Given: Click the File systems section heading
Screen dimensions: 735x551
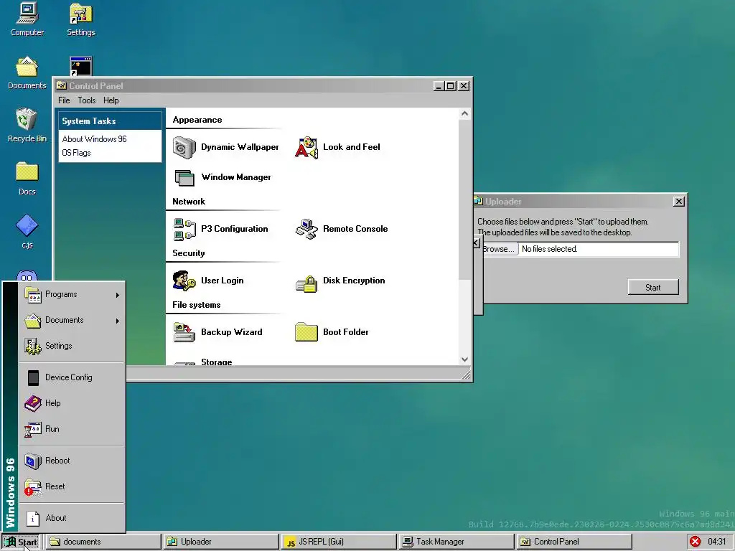Looking at the screenshot, I should pos(197,305).
